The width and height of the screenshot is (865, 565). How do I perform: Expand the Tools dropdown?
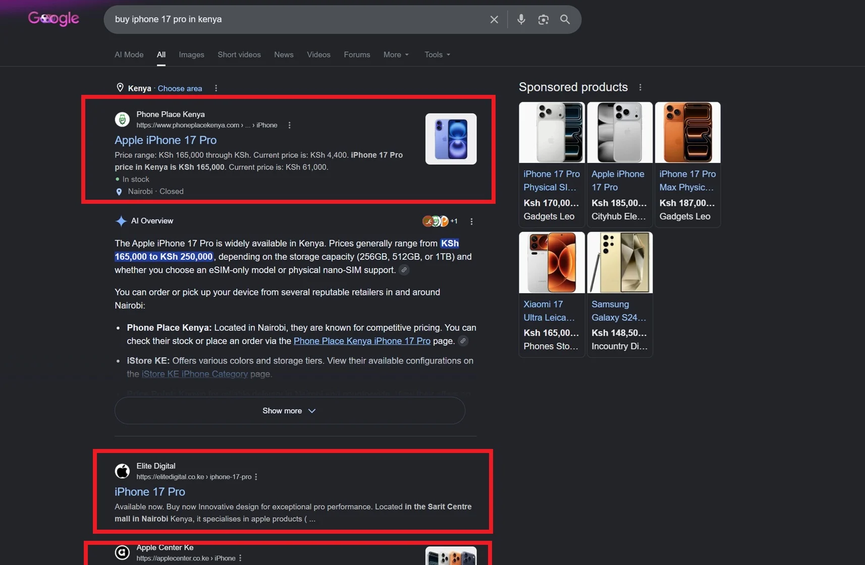[438, 54]
